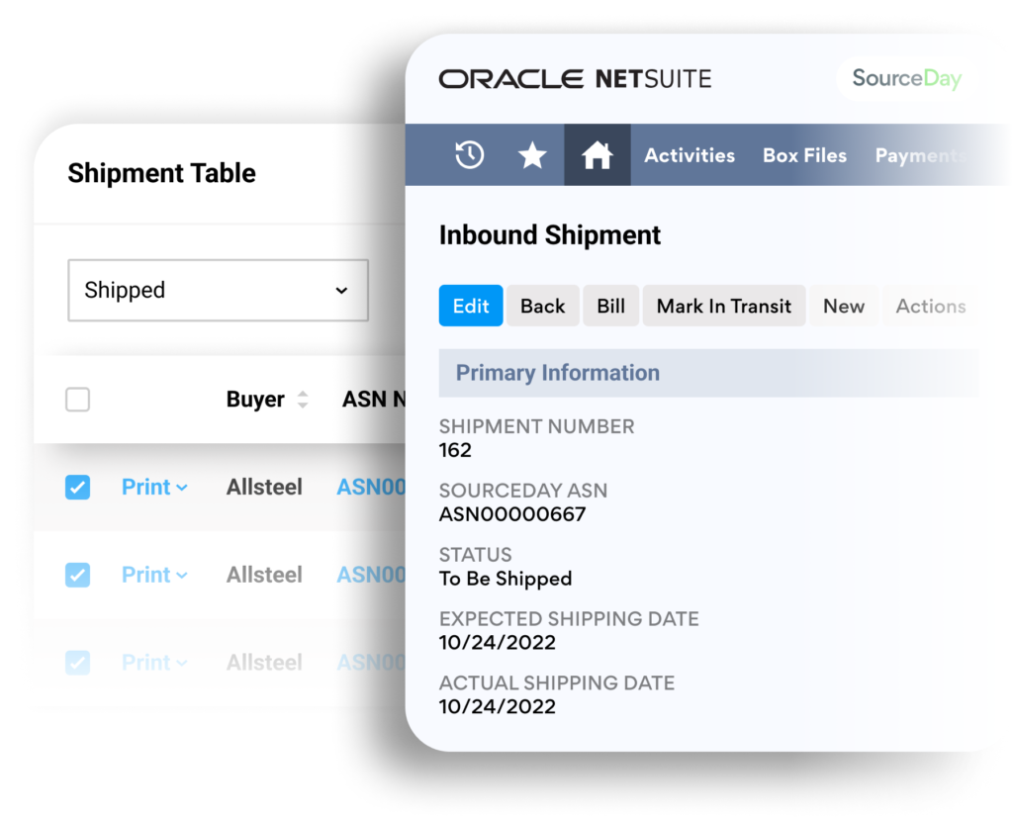Select the ASN column header
Image resolution: width=1013 pixels, height=817 pixels.
[373, 400]
